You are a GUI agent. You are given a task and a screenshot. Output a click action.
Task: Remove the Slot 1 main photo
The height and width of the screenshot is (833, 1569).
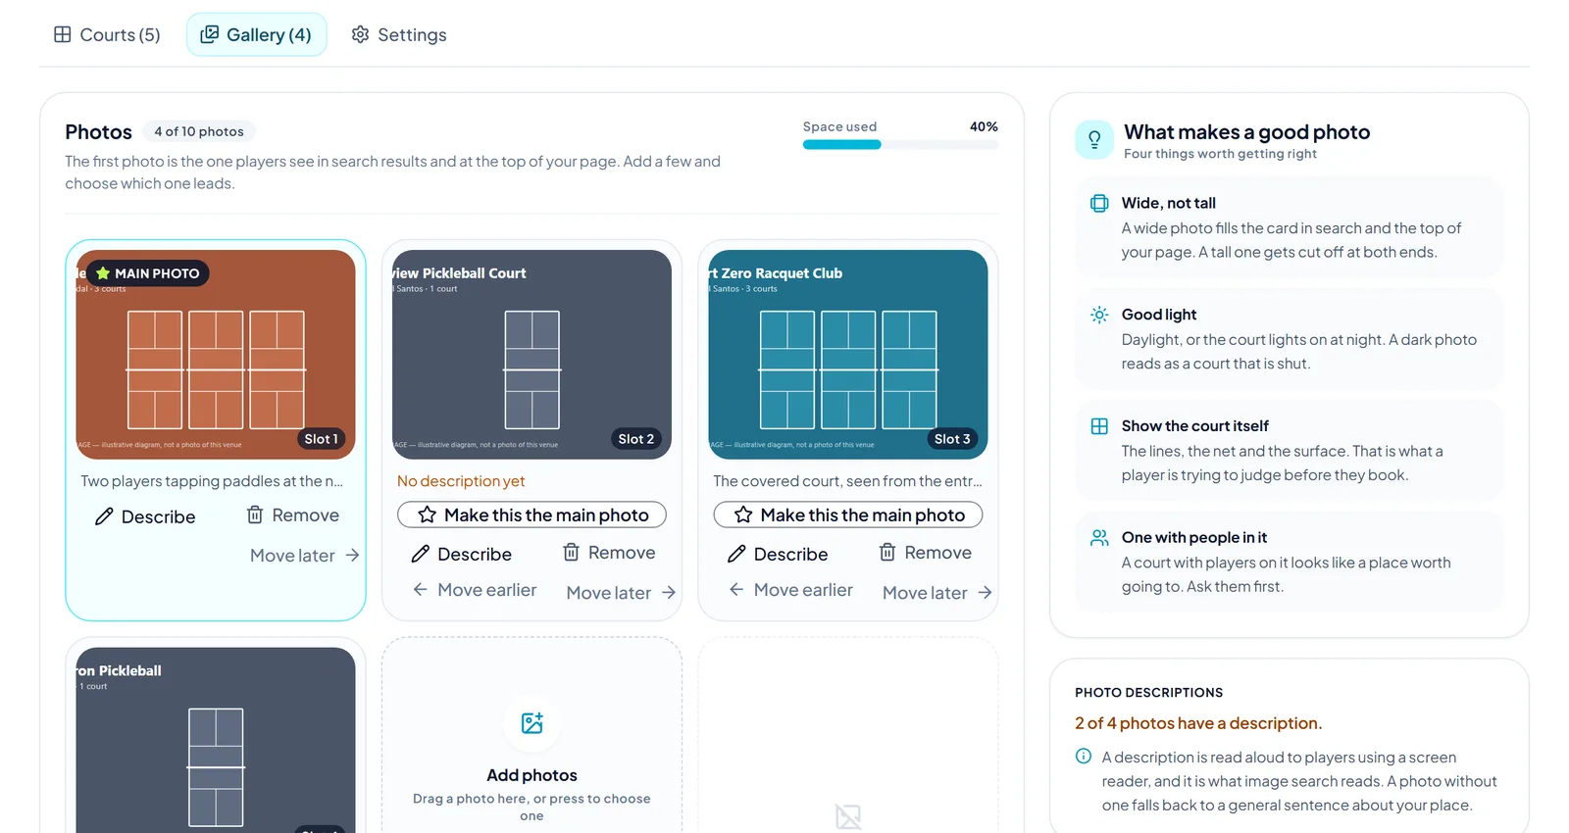[x=293, y=515]
